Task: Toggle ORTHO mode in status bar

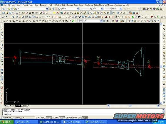Action: pos(49,118)
